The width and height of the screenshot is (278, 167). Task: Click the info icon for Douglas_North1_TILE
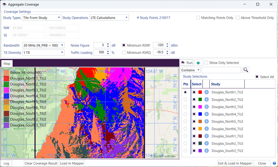tap(206, 92)
